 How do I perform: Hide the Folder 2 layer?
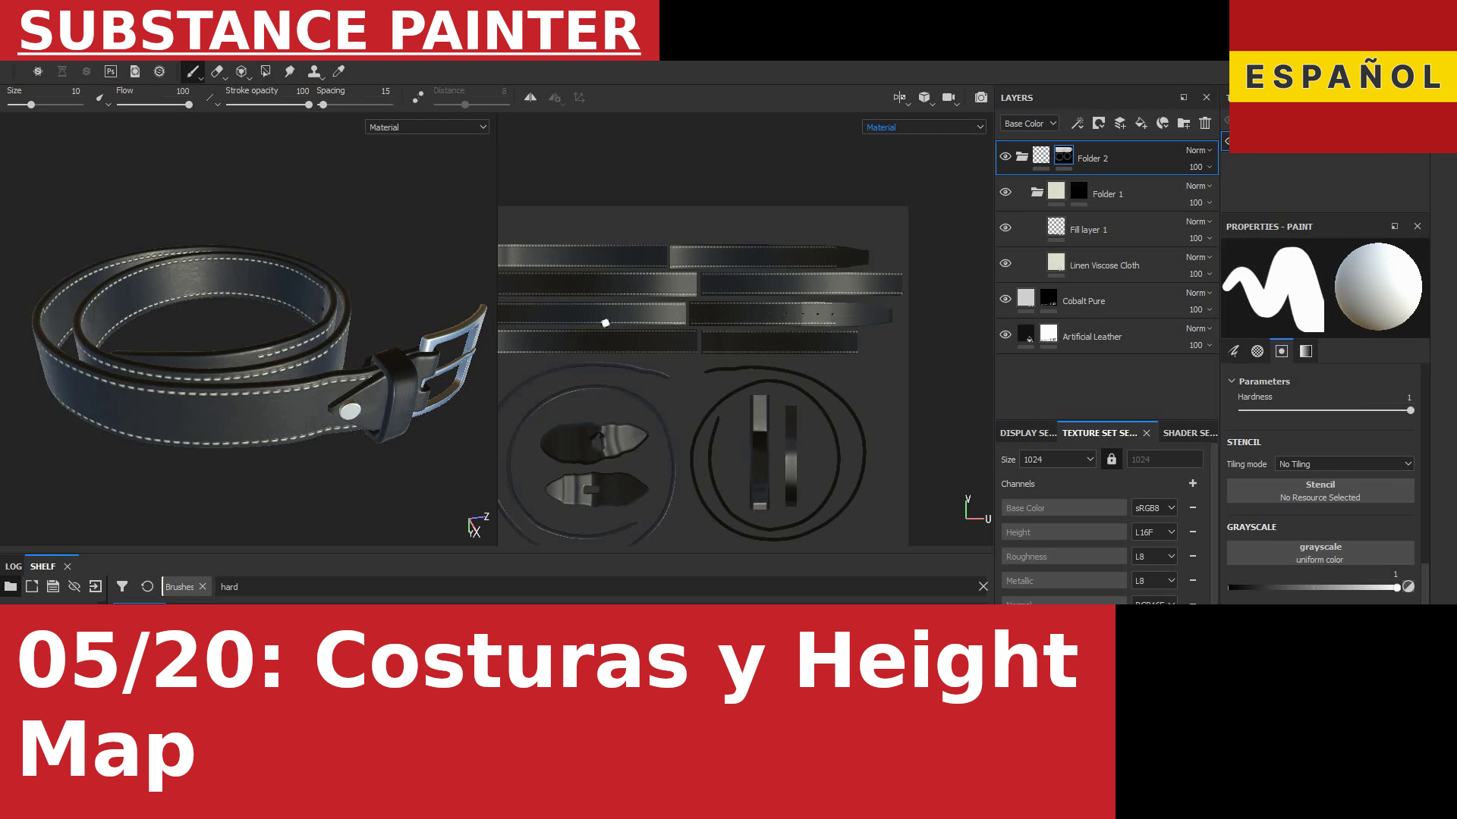pos(1005,156)
